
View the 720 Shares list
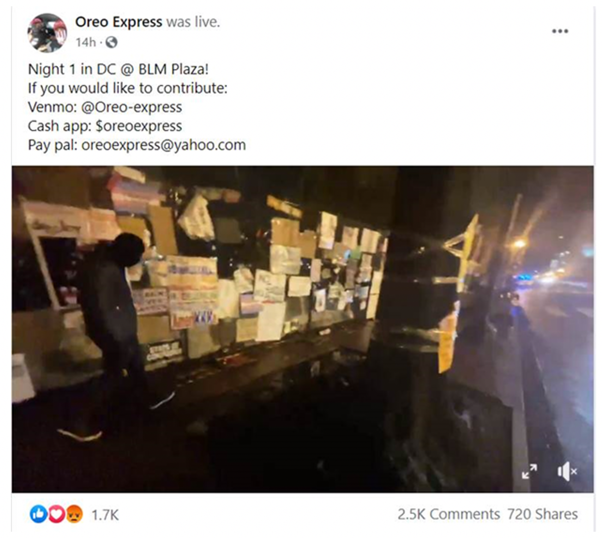543,514
